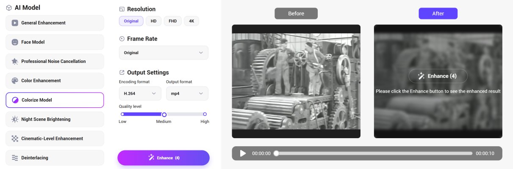Image resolution: width=513 pixels, height=169 pixels.
Task: Choose Professional Noise Cancellation model
Action: pos(55,61)
